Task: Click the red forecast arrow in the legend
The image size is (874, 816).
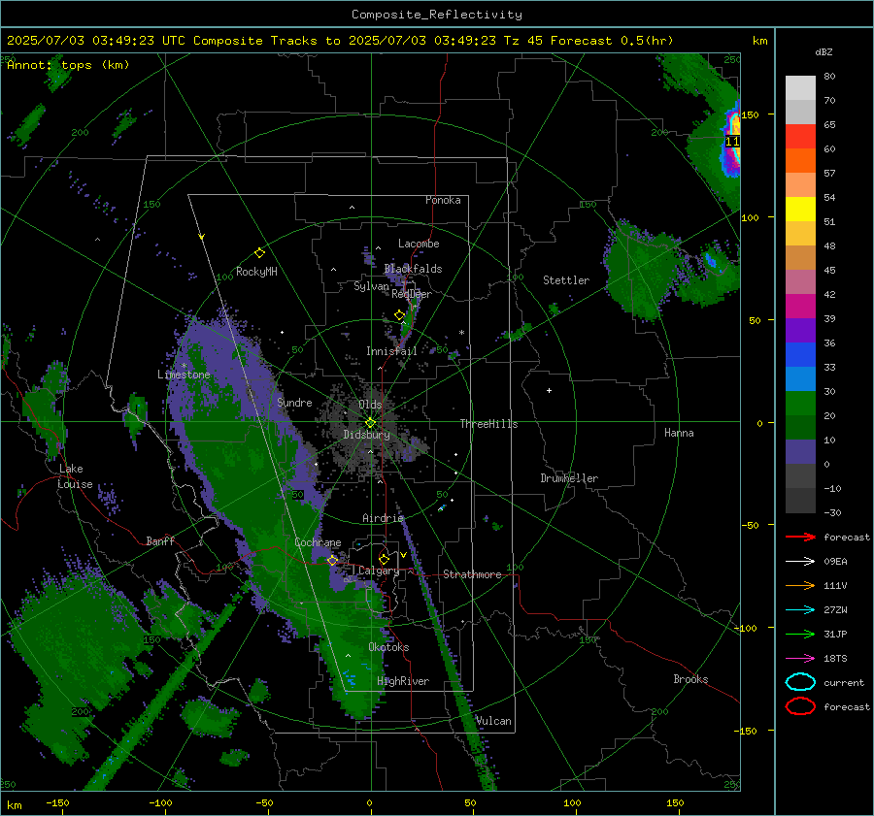Action: point(800,537)
